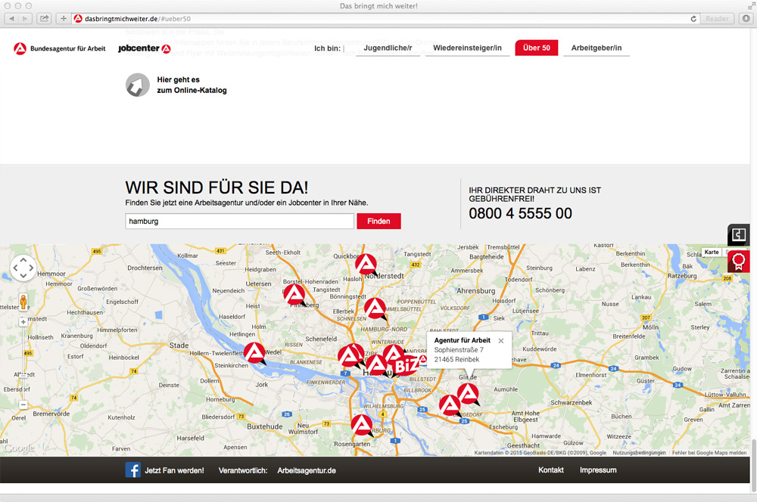The height and width of the screenshot is (502, 757).
Task: Switch to the Jugendliche/r tab
Action: pyautogui.click(x=388, y=48)
